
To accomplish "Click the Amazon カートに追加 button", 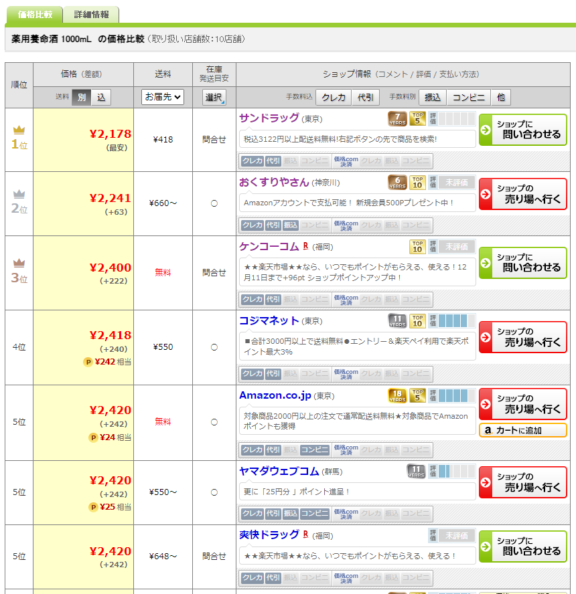I will 523,430.
